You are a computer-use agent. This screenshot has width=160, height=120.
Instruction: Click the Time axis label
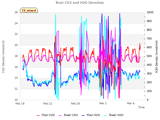(141, 107)
